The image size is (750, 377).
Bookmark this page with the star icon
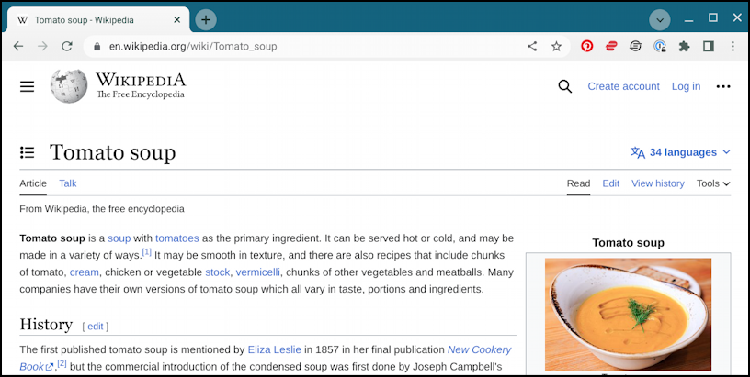(556, 46)
